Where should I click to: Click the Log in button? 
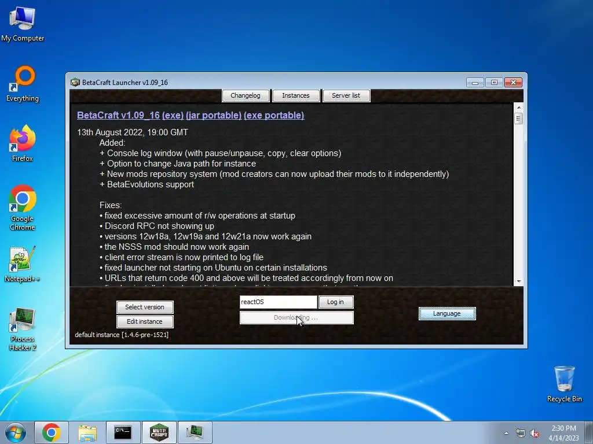coord(336,302)
